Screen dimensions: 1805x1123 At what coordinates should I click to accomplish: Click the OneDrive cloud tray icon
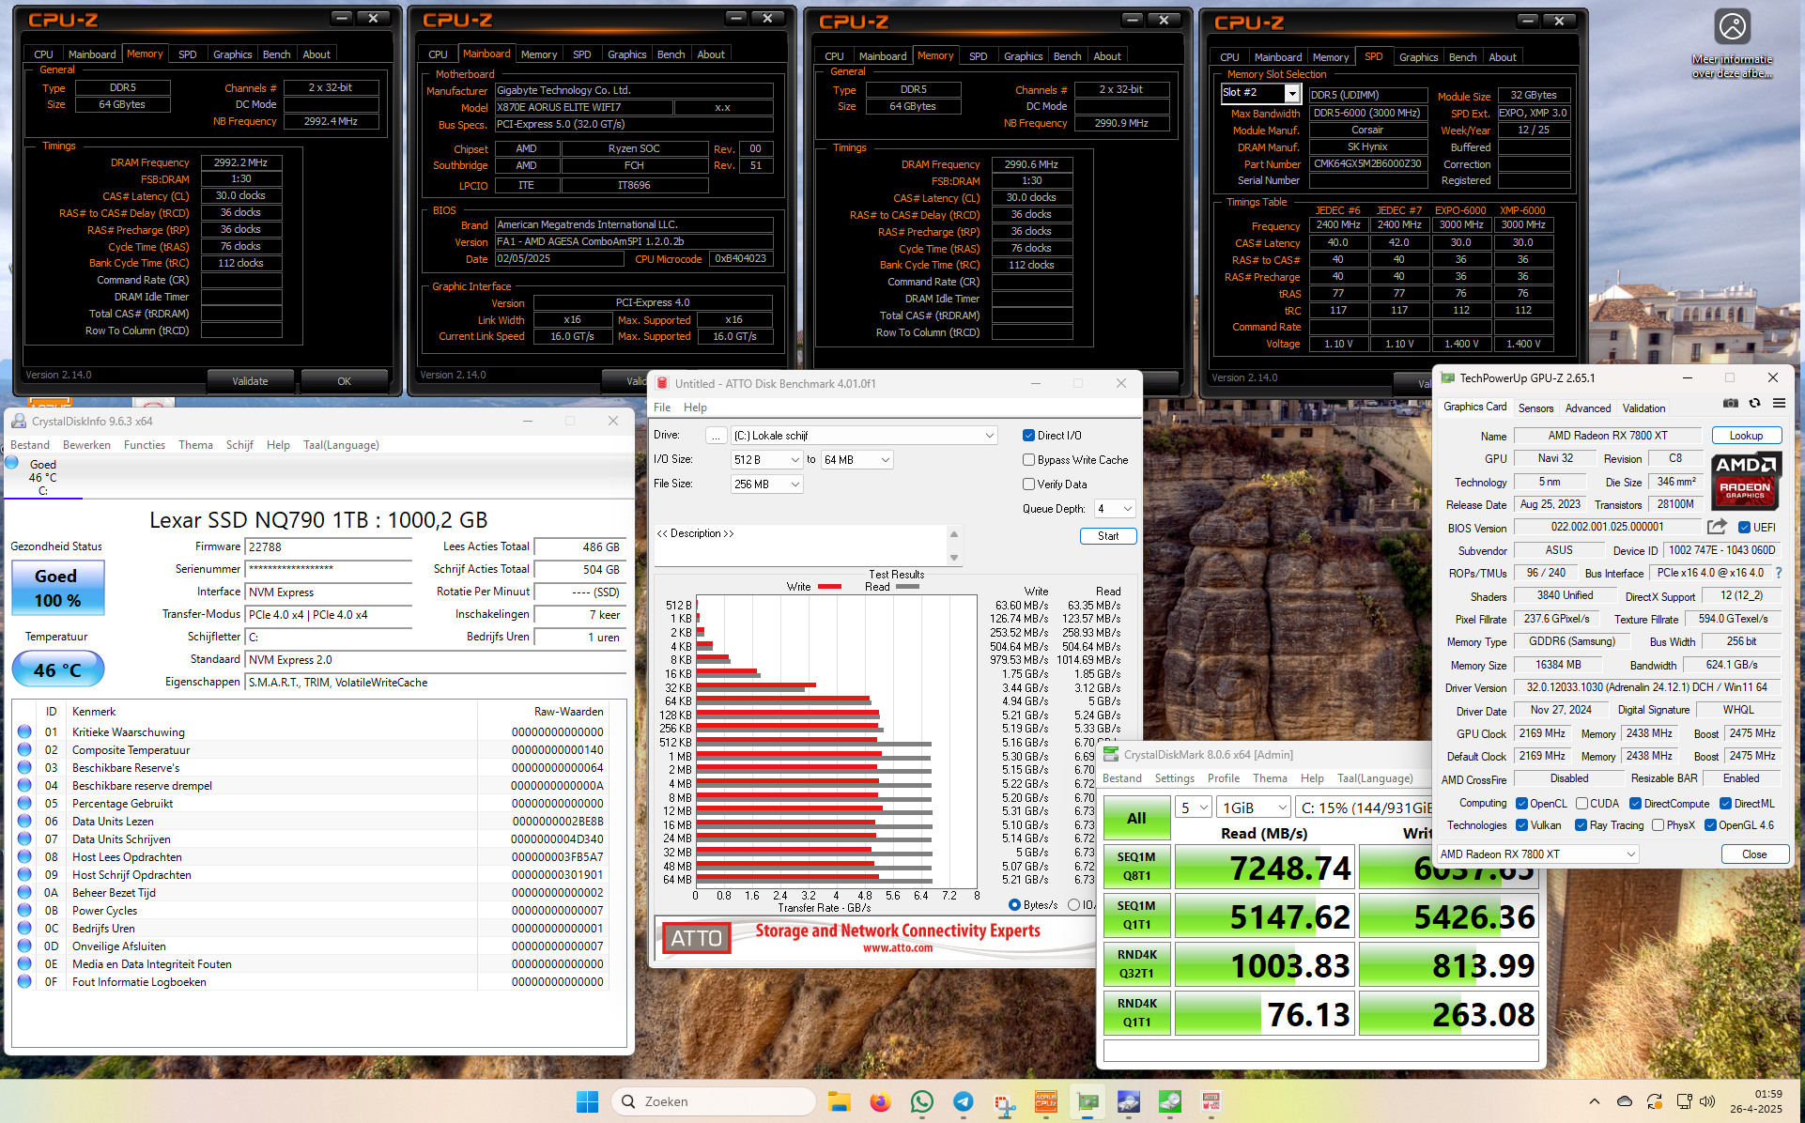[x=1625, y=1101]
